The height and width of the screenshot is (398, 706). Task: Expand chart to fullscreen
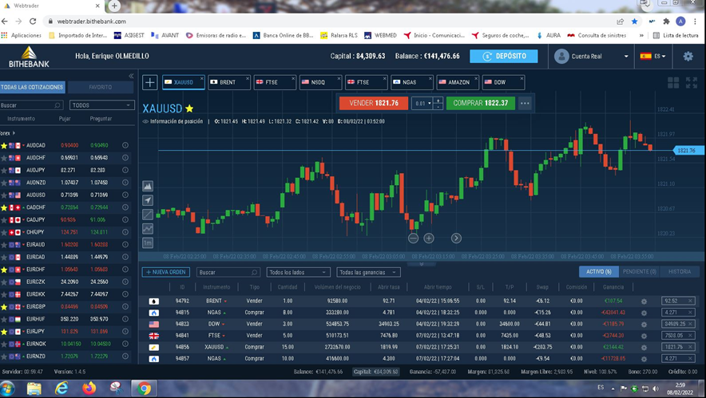click(691, 82)
